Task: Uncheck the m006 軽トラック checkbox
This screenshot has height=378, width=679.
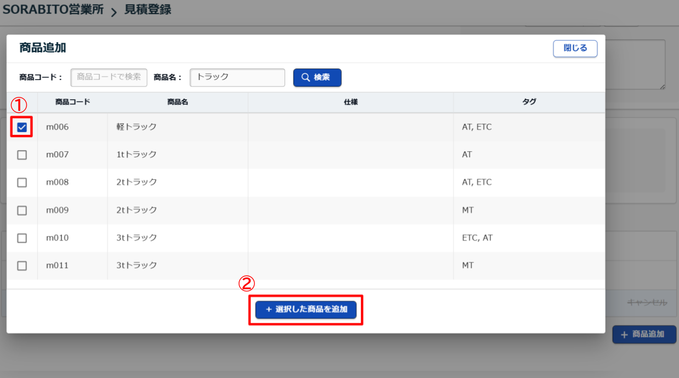Action: 22,127
